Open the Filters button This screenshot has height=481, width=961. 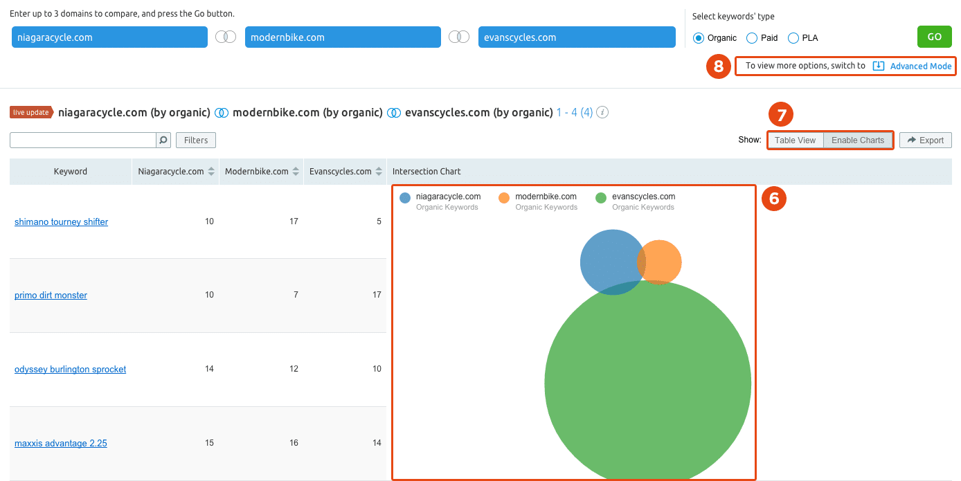(x=196, y=140)
